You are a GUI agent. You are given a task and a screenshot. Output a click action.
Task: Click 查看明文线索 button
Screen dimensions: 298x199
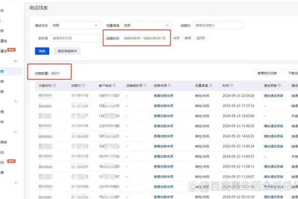point(267,73)
